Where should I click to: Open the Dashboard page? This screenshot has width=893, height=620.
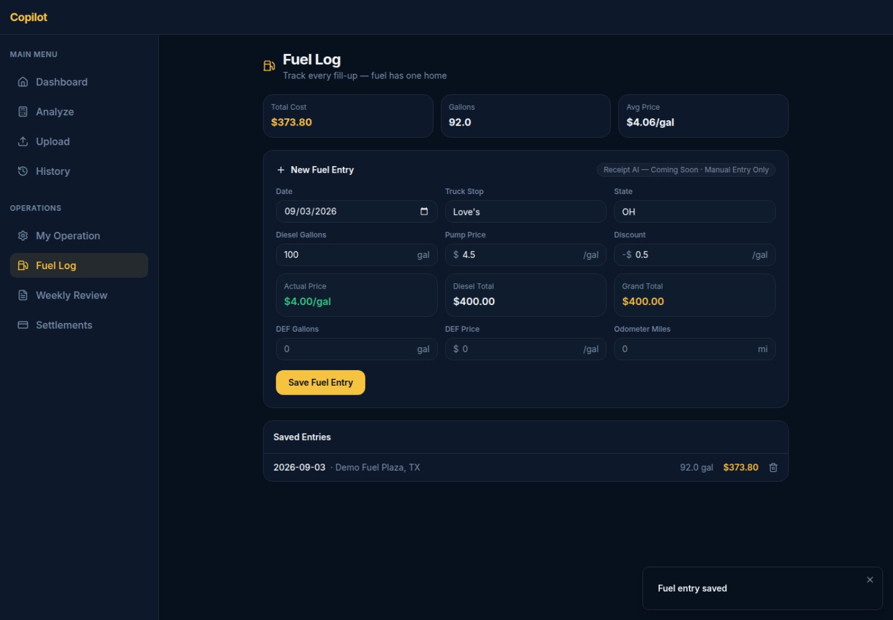pos(79,82)
